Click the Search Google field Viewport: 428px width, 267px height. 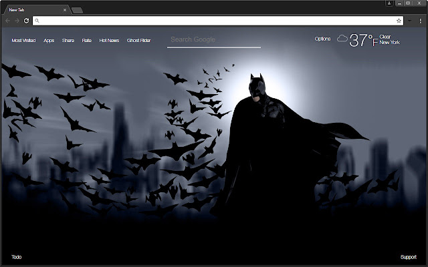click(214, 40)
